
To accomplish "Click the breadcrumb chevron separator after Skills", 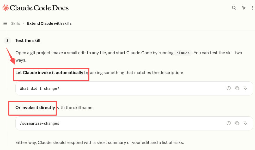I will point(23,23).
